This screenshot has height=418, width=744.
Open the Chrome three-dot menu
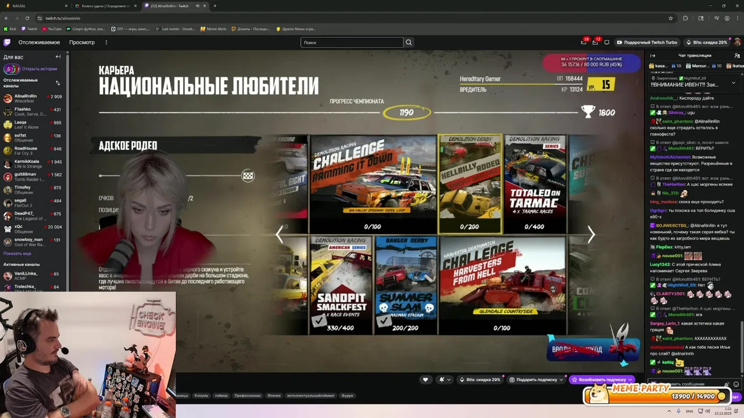[737, 18]
